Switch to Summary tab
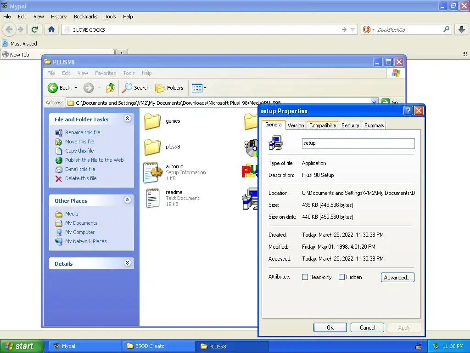Image resolution: width=470 pixels, height=353 pixels. [x=374, y=125]
